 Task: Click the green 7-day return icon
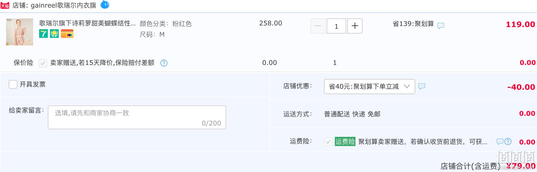(43, 34)
